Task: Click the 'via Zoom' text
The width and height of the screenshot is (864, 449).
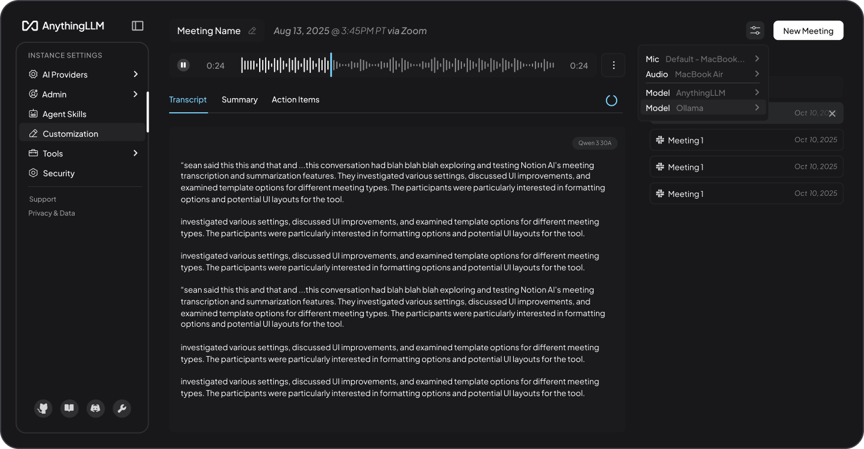Action: 407,31
